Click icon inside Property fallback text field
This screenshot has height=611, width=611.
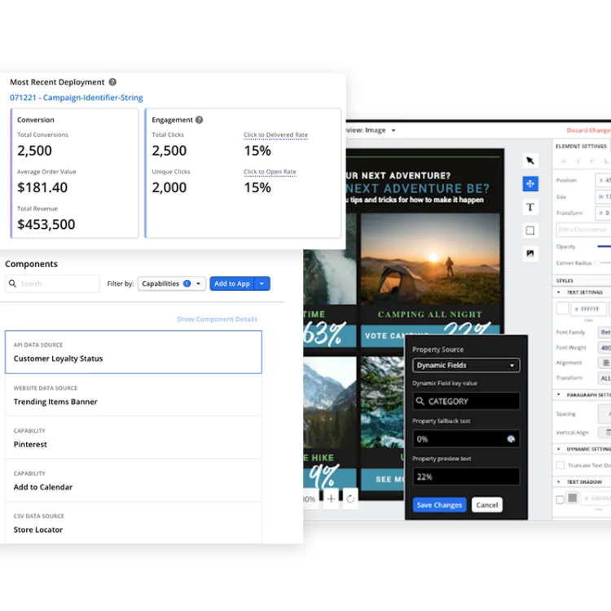coord(511,439)
